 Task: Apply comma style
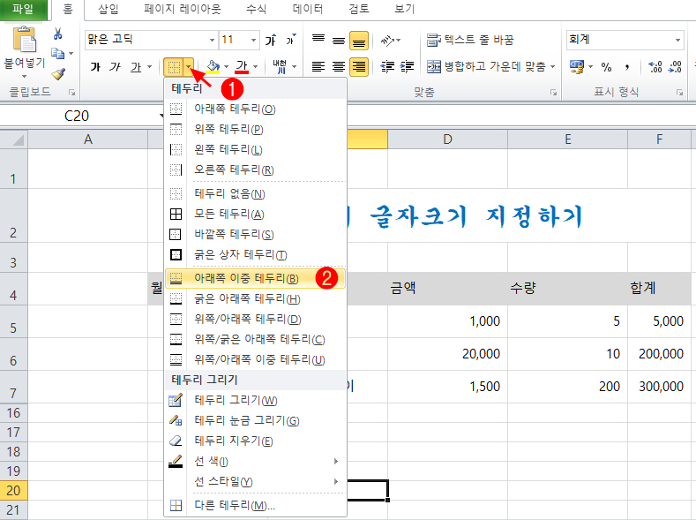pos(627,67)
